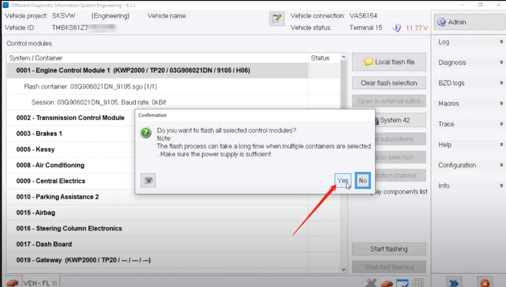Select 0015 - Airbag row

(x=157, y=213)
